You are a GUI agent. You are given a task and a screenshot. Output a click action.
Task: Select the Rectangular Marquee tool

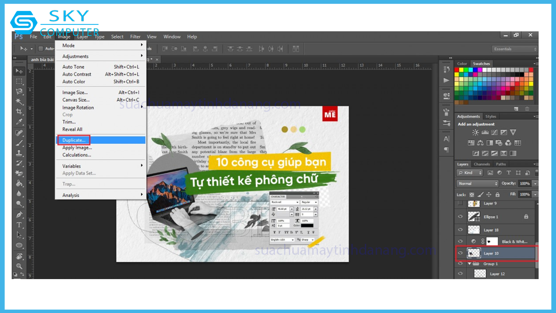point(19,81)
